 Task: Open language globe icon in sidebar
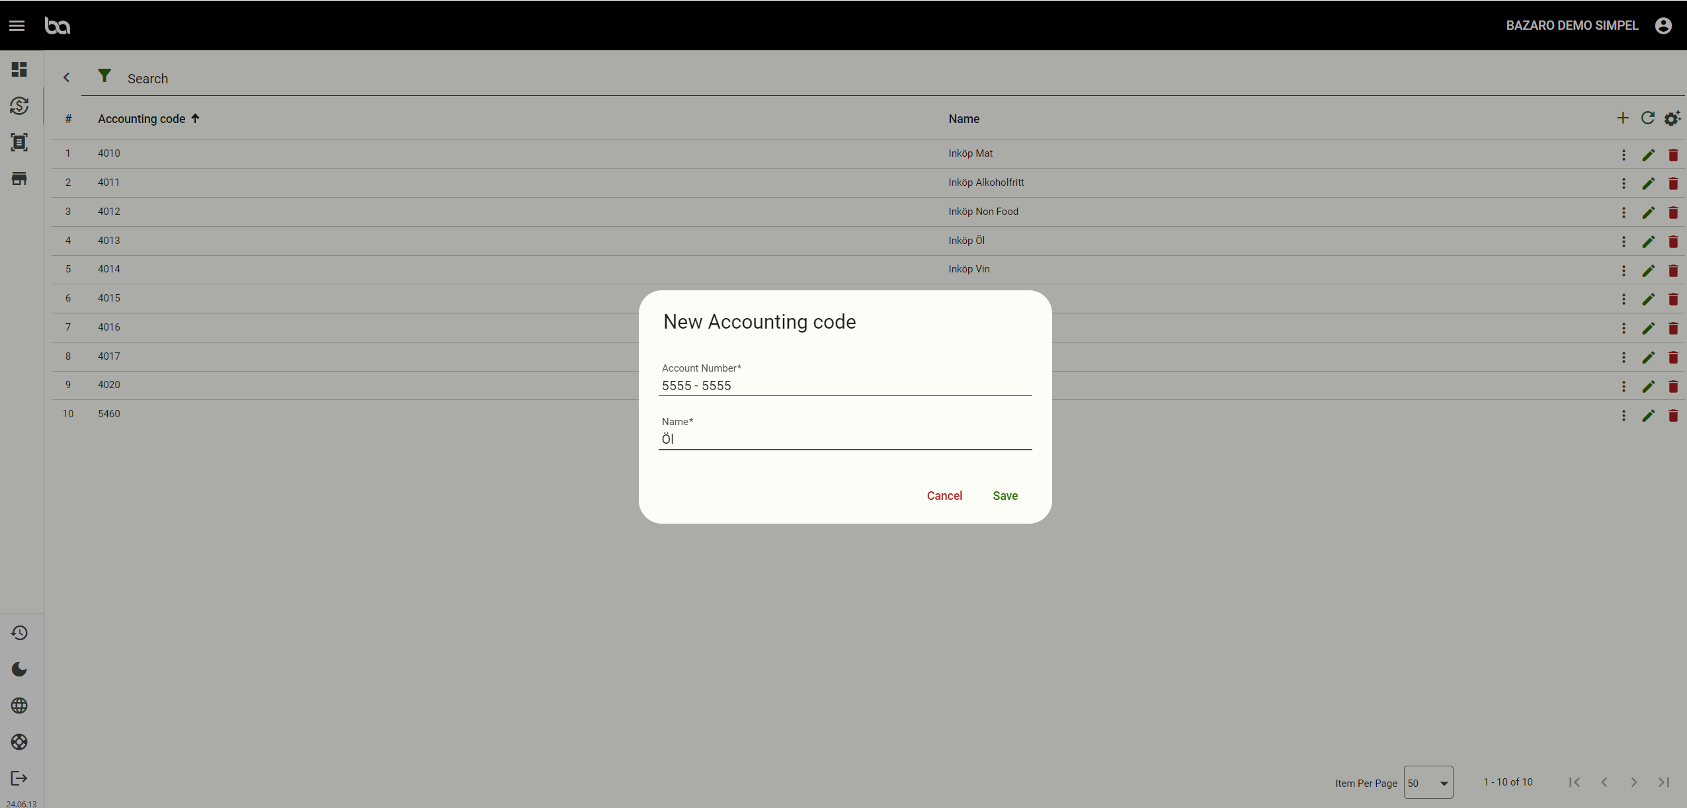[x=19, y=706]
